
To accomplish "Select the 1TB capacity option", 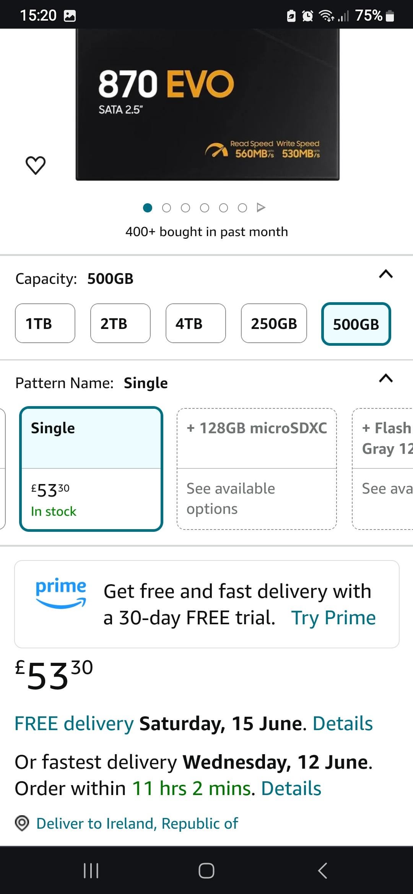I will point(45,323).
